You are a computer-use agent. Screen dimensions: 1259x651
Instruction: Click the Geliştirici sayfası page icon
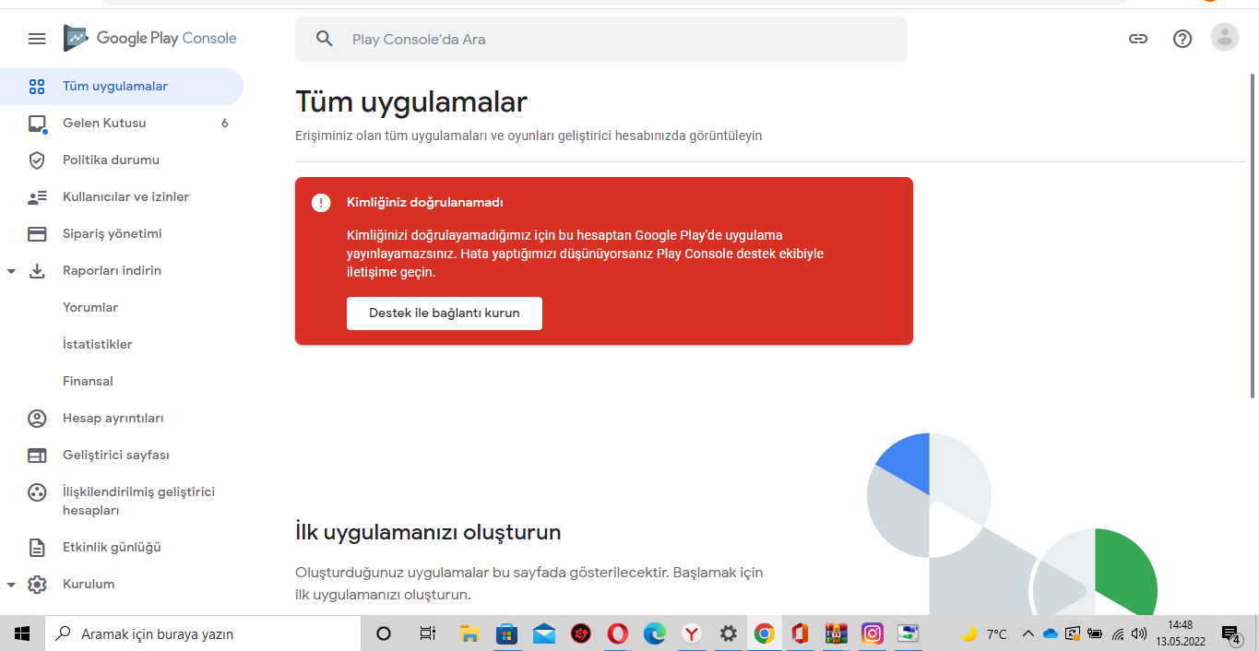pos(37,456)
